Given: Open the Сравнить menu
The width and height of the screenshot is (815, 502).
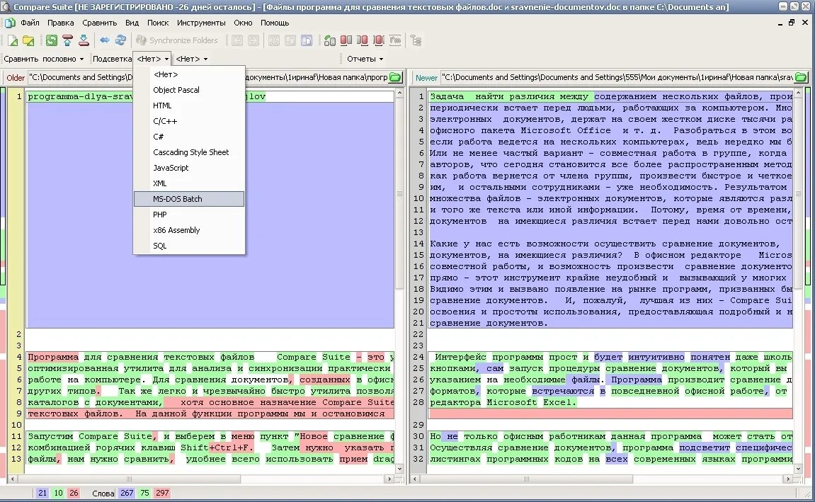Looking at the screenshot, I should 99,23.
